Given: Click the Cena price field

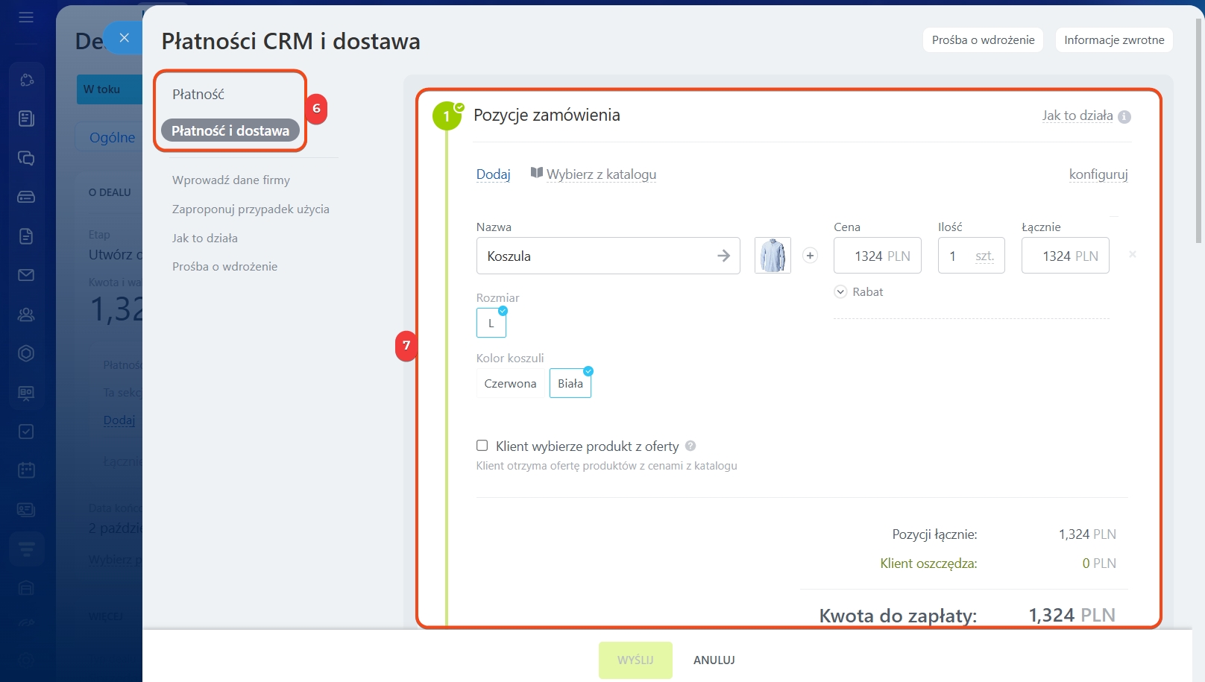Looking at the screenshot, I should [x=878, y=256].
